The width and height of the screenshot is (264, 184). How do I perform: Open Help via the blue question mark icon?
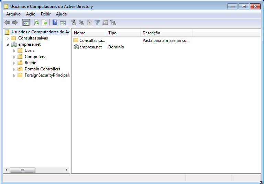55,22
